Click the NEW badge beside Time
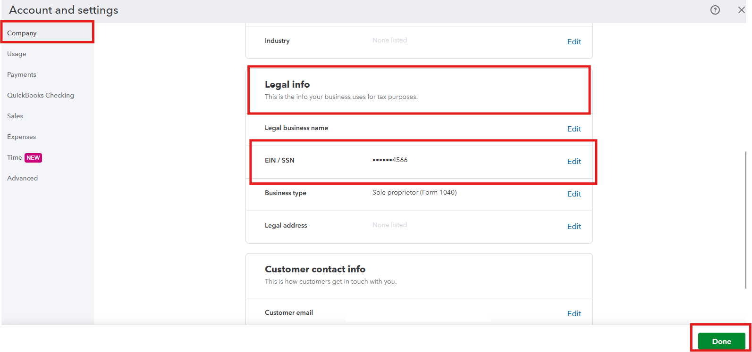752x352 pixels. [x=33, y=158]
